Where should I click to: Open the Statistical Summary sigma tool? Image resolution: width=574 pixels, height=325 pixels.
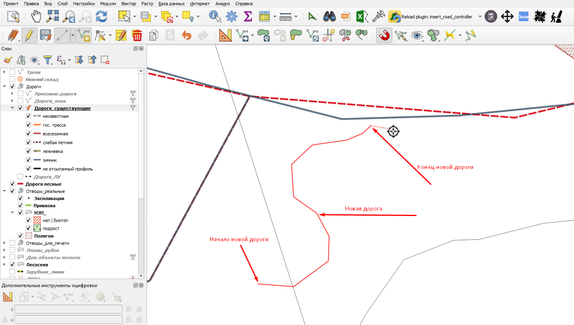[248, 17]
